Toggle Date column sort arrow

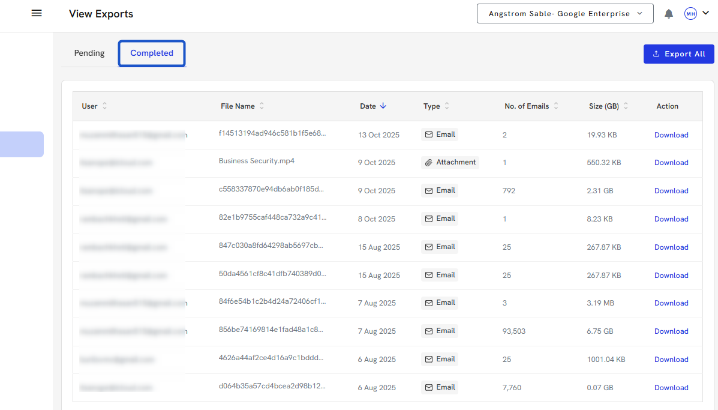coord(383,106)
